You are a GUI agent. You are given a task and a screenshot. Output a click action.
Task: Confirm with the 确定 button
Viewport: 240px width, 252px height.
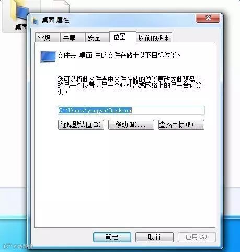[x=112, y=237]
